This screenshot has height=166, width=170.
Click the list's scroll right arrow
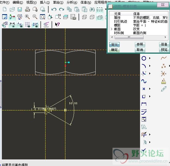click(x=165, y=37)
